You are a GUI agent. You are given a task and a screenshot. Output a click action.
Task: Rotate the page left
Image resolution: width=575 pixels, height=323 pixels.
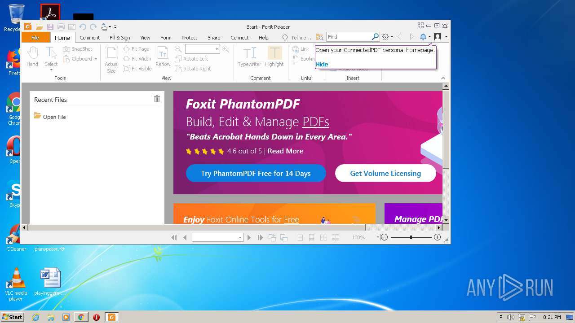pos(191,59)
